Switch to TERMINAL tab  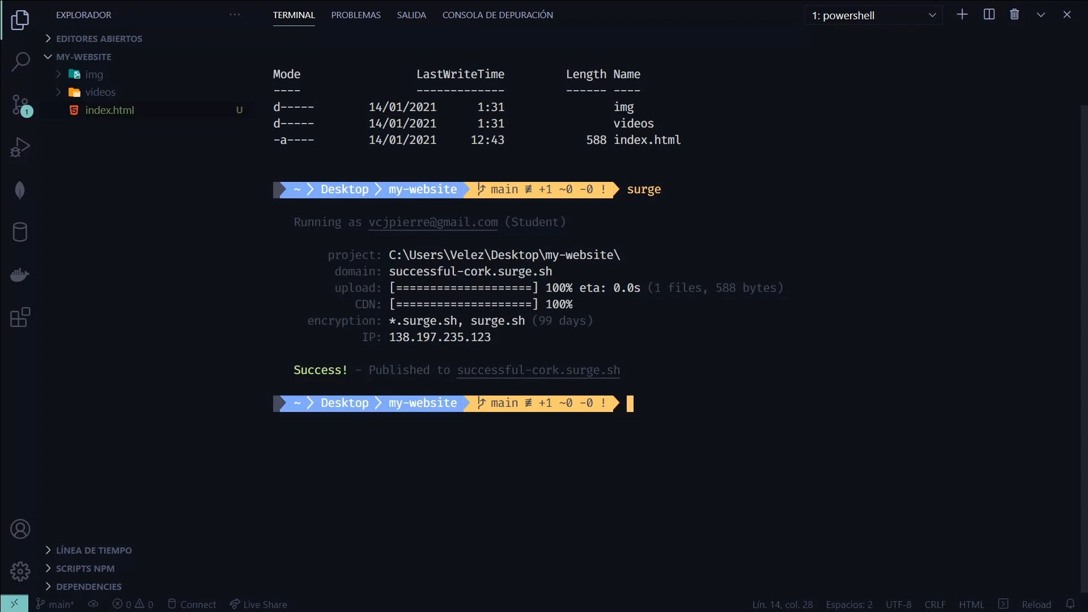(294, 15)
